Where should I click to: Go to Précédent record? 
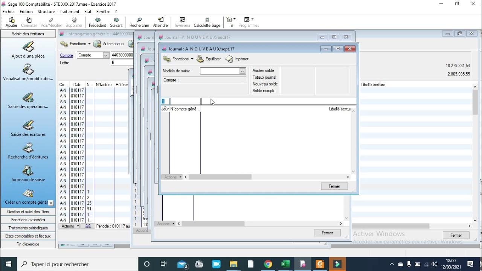[x=98, y=22]
